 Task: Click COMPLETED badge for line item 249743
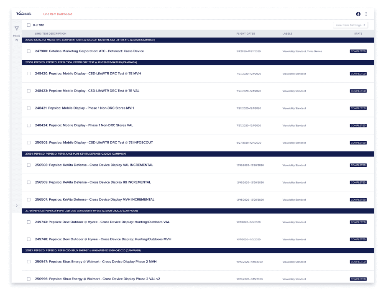[x=358, y=222]
